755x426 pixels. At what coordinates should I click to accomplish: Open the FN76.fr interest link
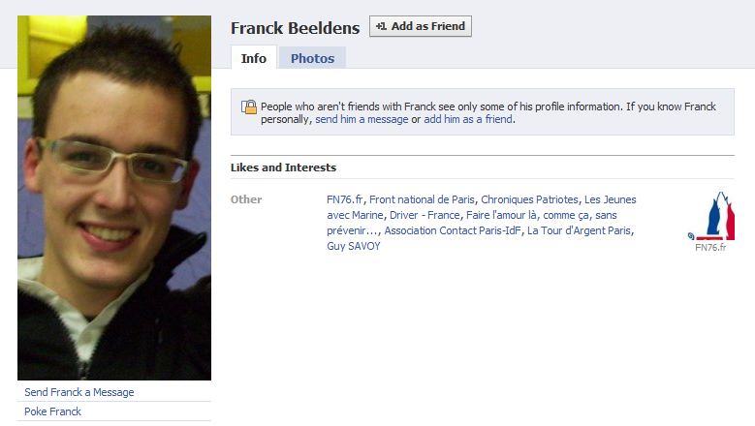(x=345, y=199)
